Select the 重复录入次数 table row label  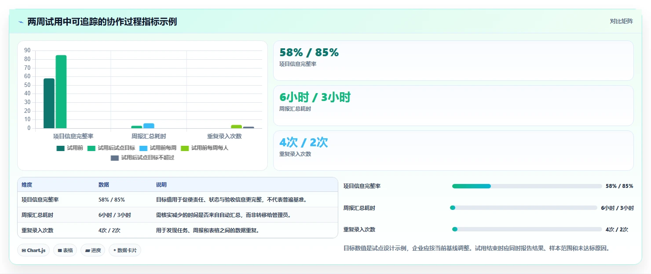(37, 231)
